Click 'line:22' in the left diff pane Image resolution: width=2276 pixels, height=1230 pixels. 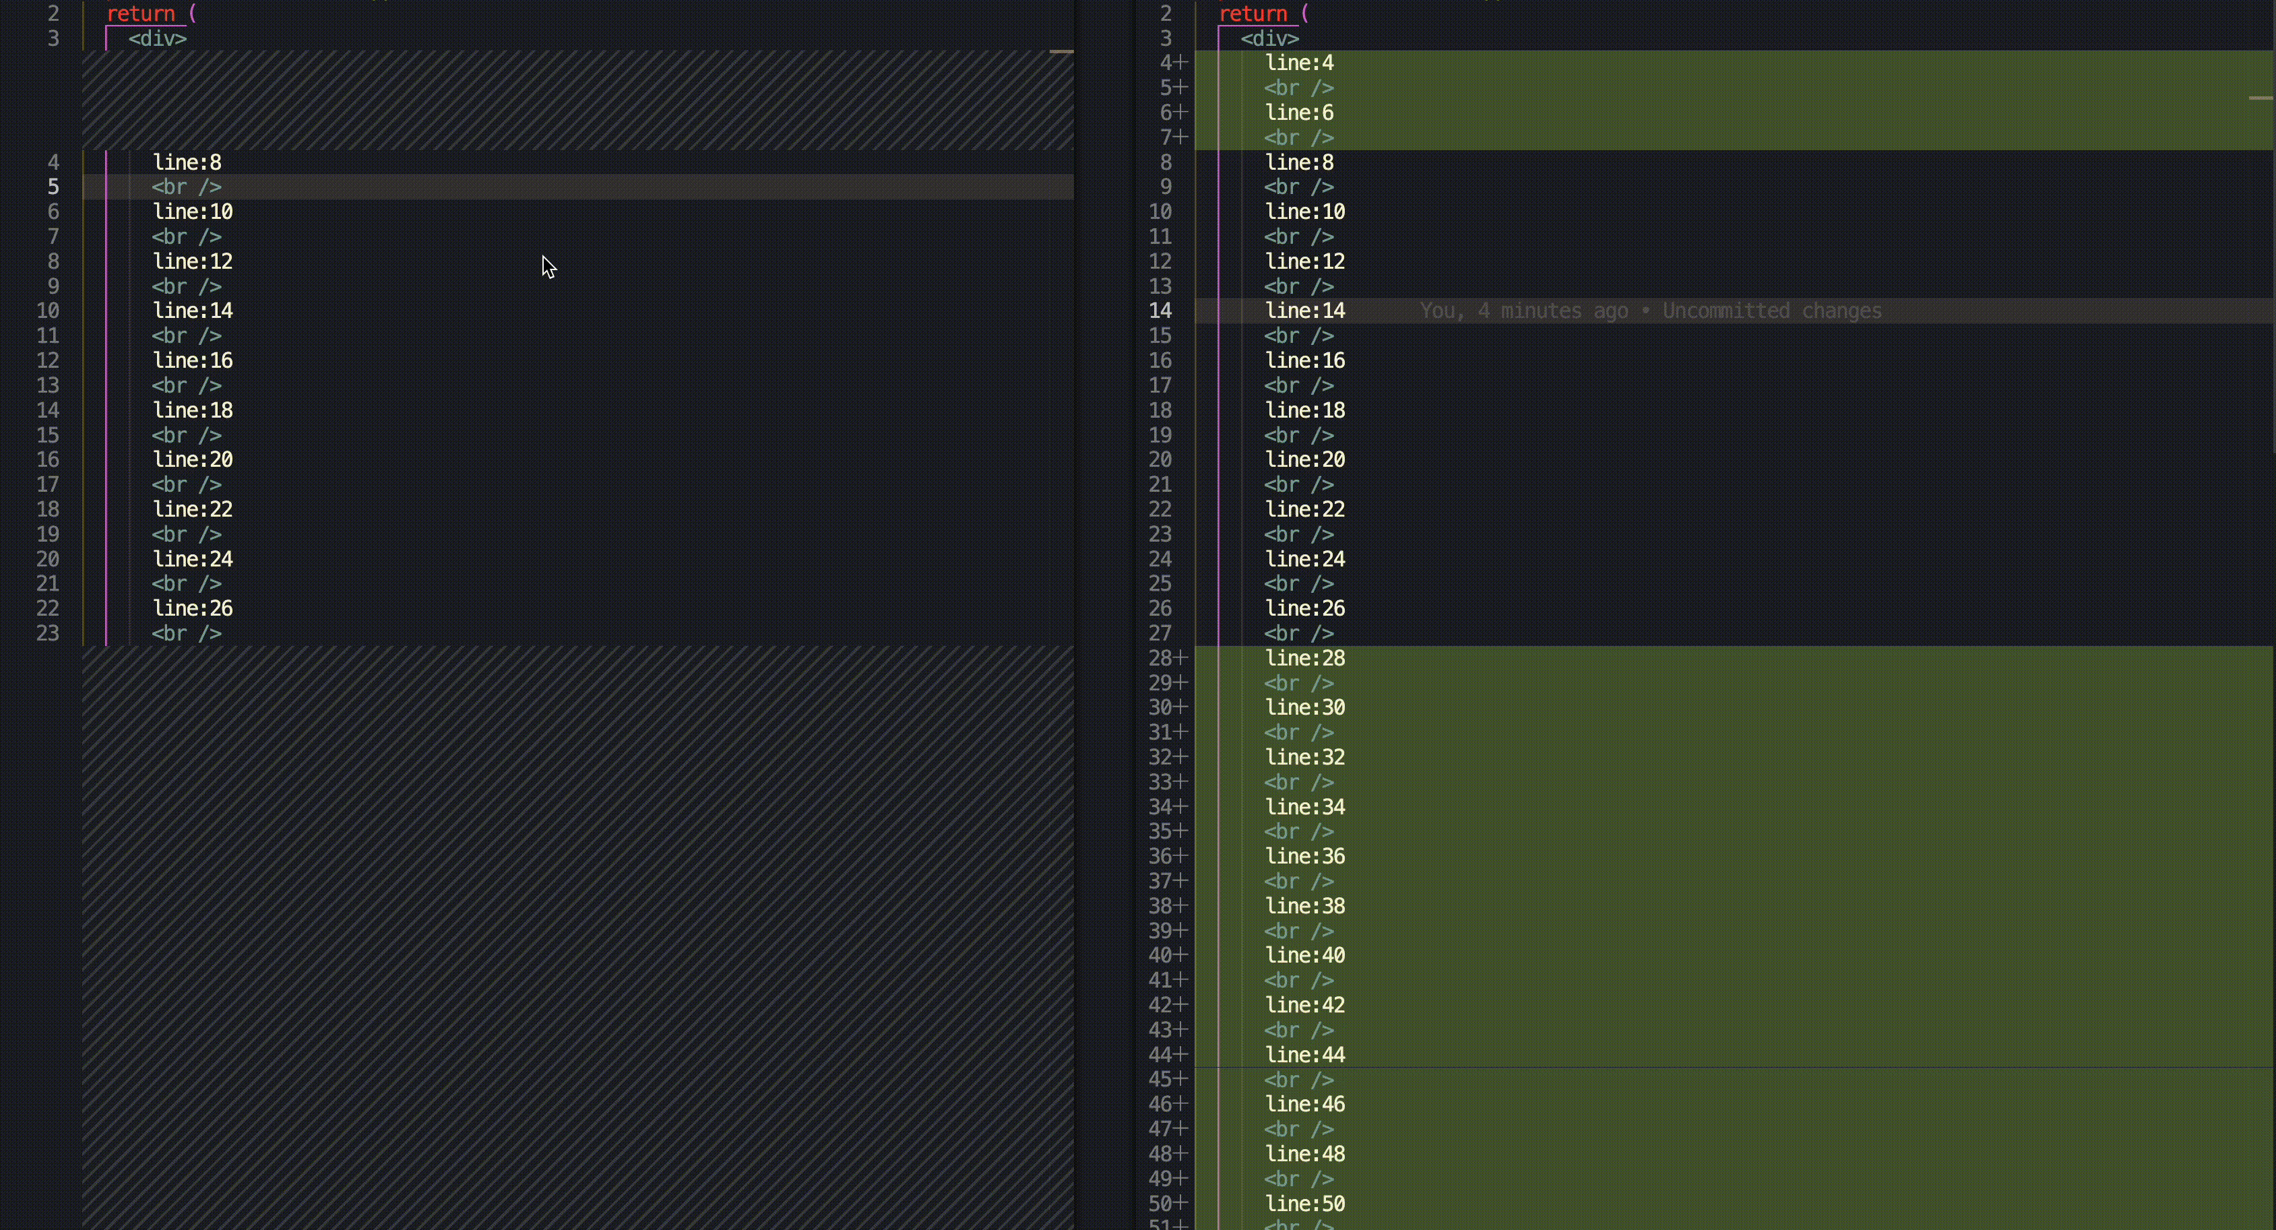193,510
